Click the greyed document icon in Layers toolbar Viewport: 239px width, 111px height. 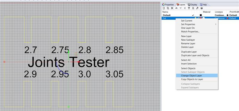click(x=193, y=8)
